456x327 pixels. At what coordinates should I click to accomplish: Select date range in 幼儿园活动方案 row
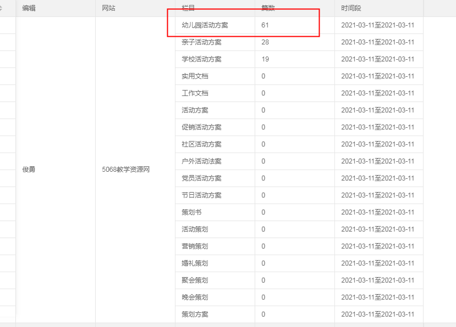377,25
